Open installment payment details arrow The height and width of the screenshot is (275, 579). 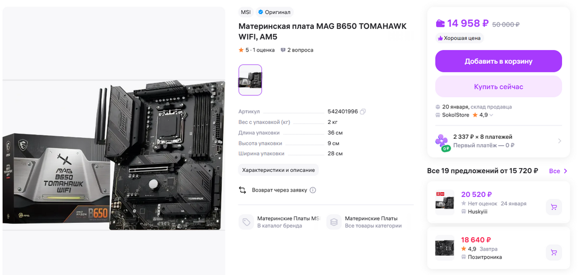[559, 141]
